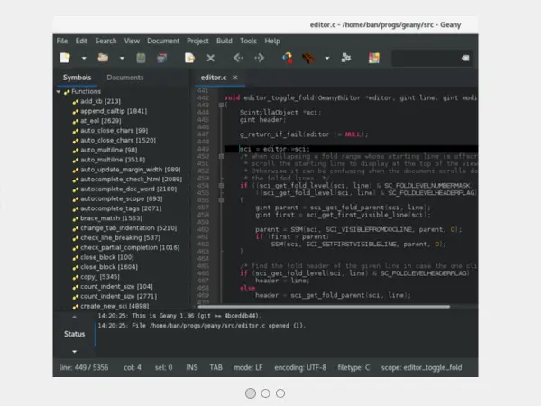Click the toolbar search input field
The image size is (541, 406).
[424, 58]
